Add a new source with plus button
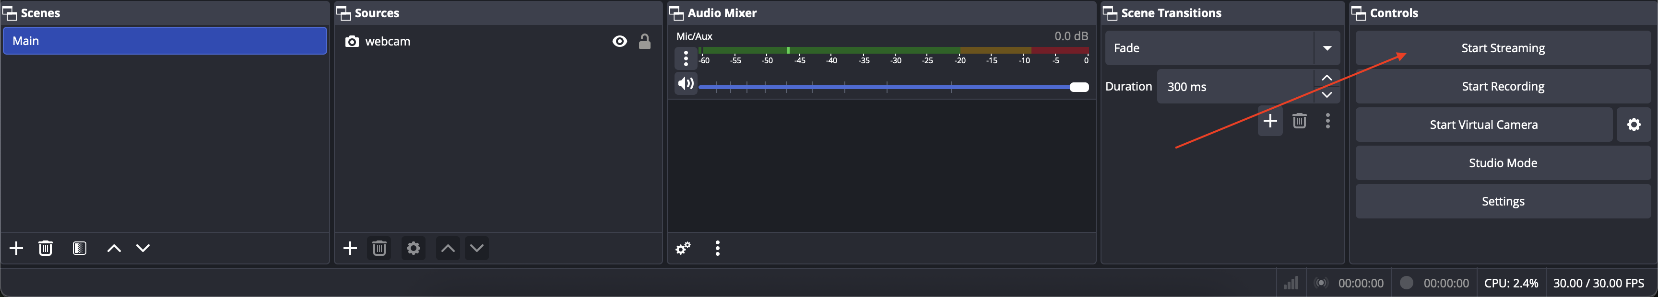Image resolution: width=1658 pixels, height=297 pixels. pos(349,248)
